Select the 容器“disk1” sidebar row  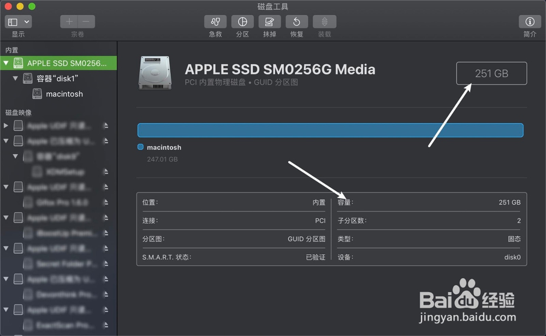tap(58, 79)
